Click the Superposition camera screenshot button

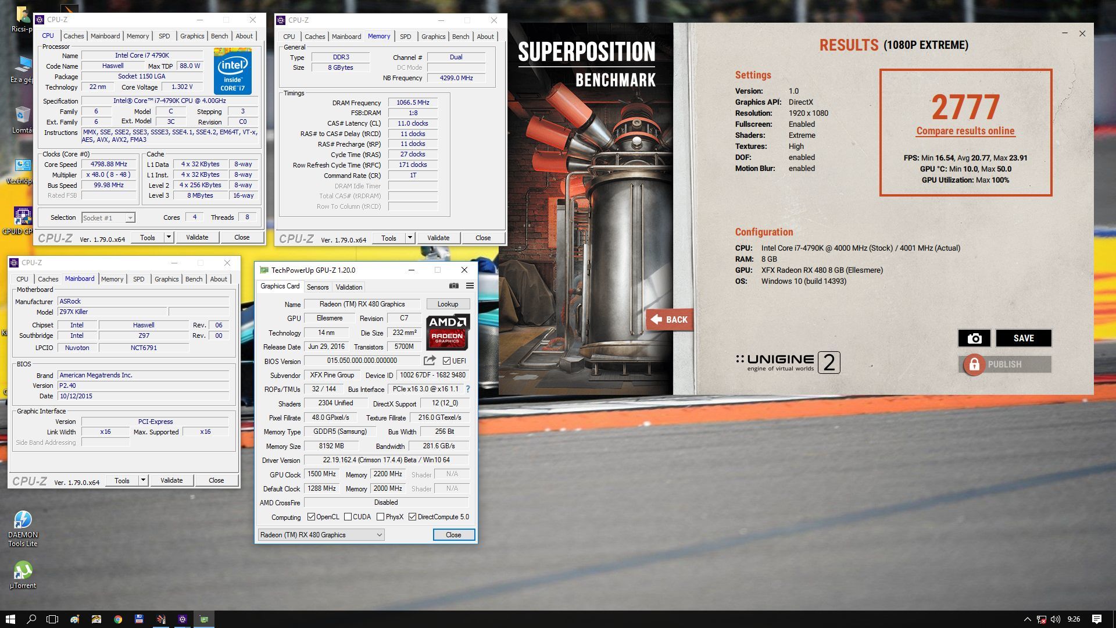[974, 338]
